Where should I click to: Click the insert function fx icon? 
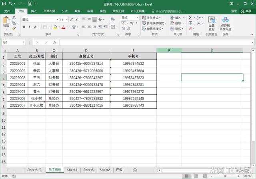[x=54, y=42]
